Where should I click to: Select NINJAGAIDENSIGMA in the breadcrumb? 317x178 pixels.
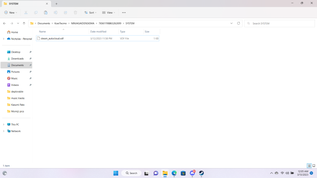click(x=83, y=23)
